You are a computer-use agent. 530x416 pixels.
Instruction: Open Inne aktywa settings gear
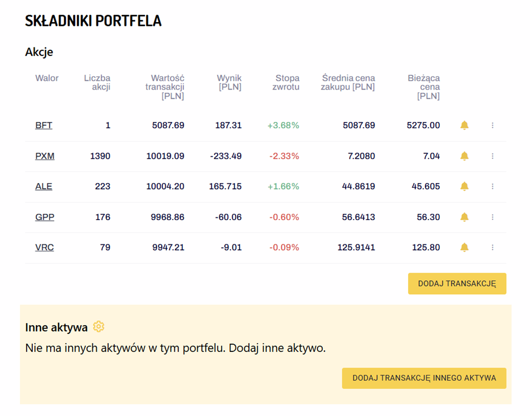pos(99,326)
